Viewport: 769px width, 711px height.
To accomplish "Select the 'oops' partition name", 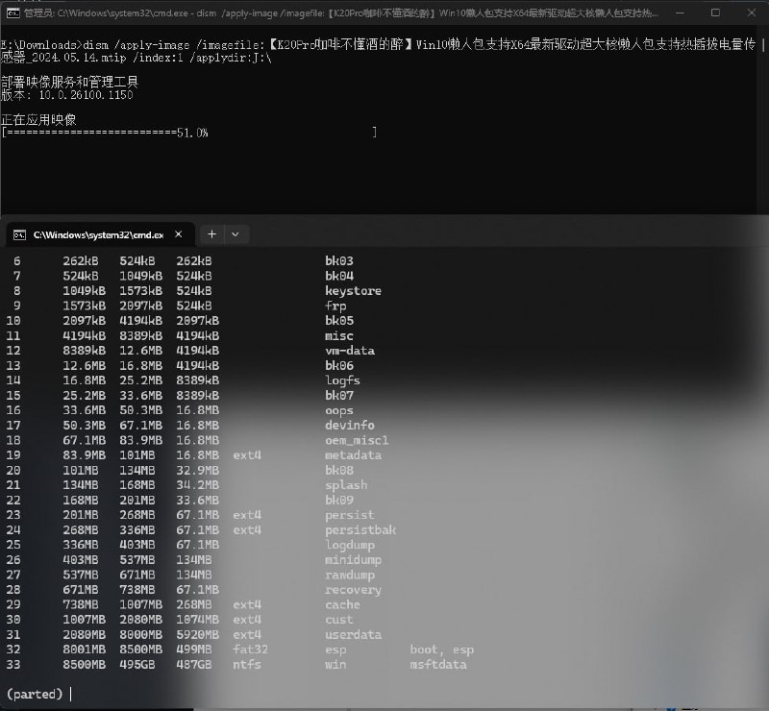I will tap(339, 410).
